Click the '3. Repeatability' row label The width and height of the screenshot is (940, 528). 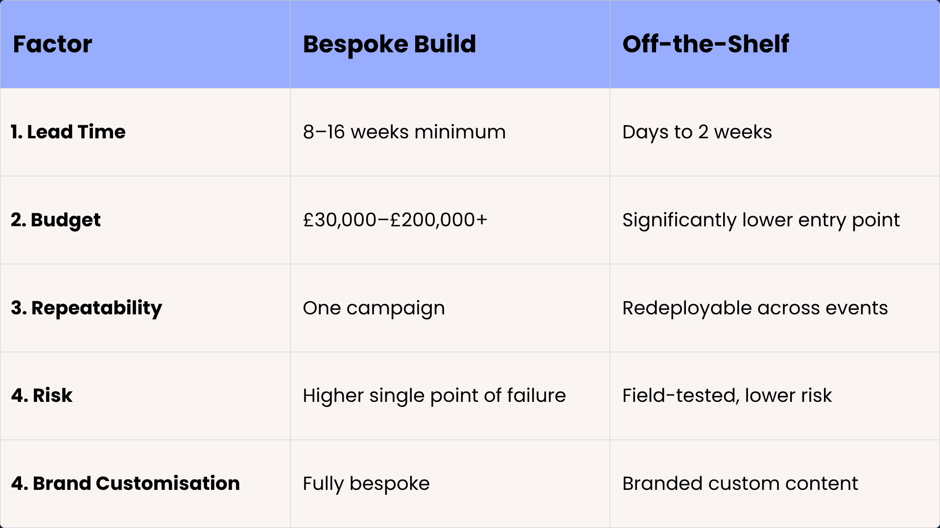coord(86,308)
